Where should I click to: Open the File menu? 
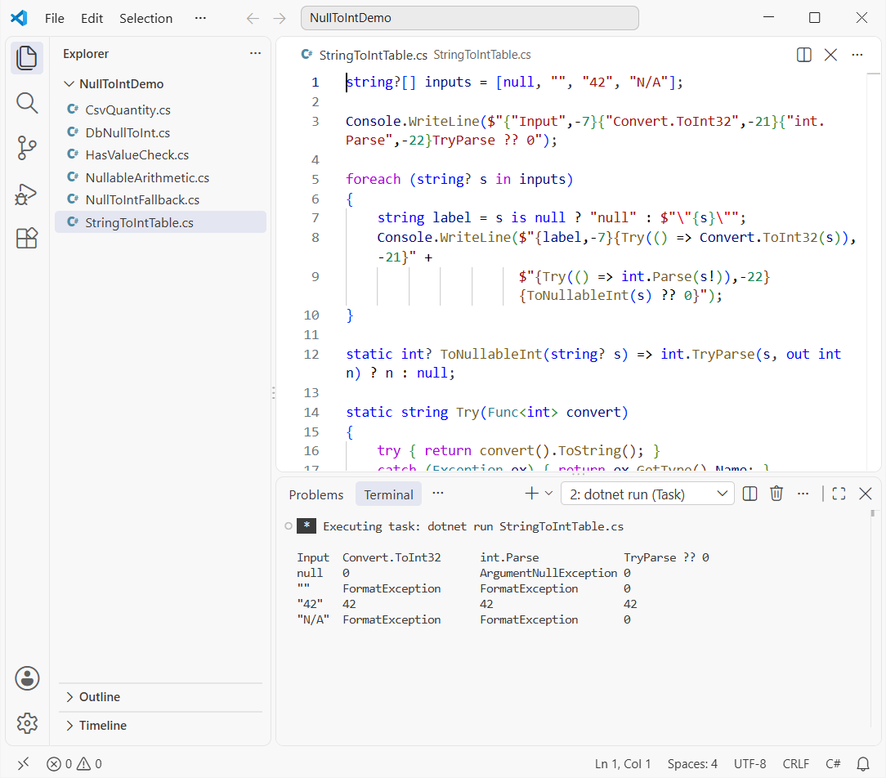tap(54, 18)
